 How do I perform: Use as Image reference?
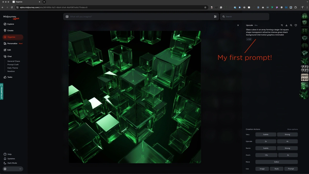tap(262, 169)
